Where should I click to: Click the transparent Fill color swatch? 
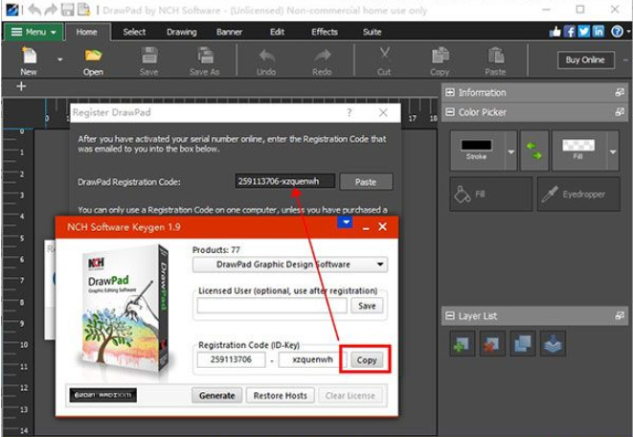[578, 145]
